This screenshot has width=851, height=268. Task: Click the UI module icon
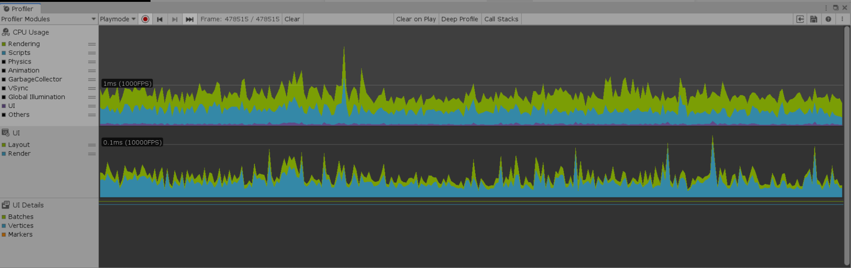point(6,133)
